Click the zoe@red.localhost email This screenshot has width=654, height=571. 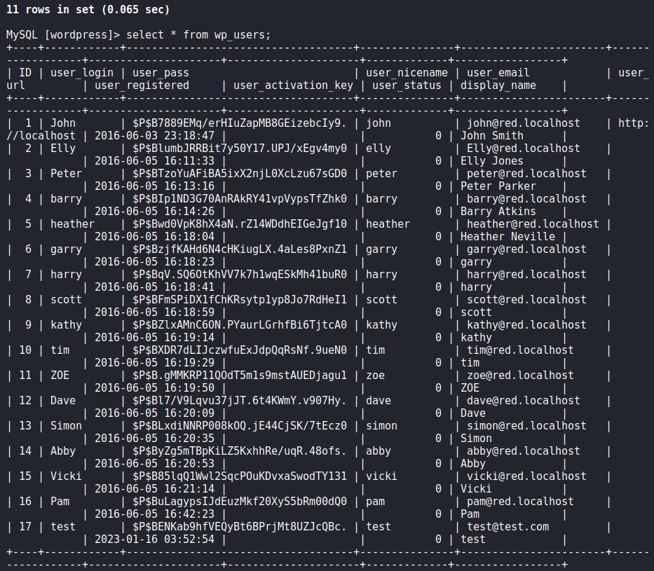(520, 376)
